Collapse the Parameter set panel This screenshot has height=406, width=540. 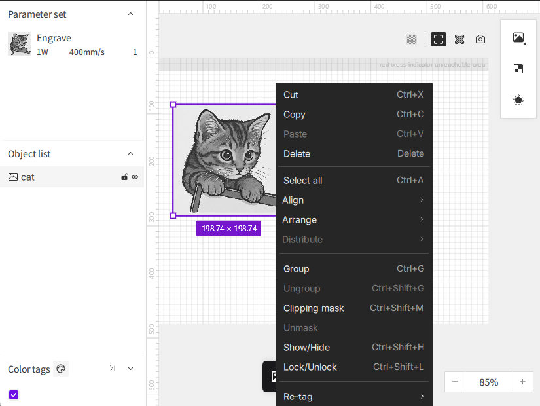(130, 14)
